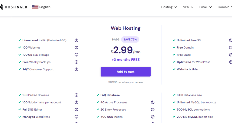
Task: Show info for Managed WordPress
Action: 76,117
